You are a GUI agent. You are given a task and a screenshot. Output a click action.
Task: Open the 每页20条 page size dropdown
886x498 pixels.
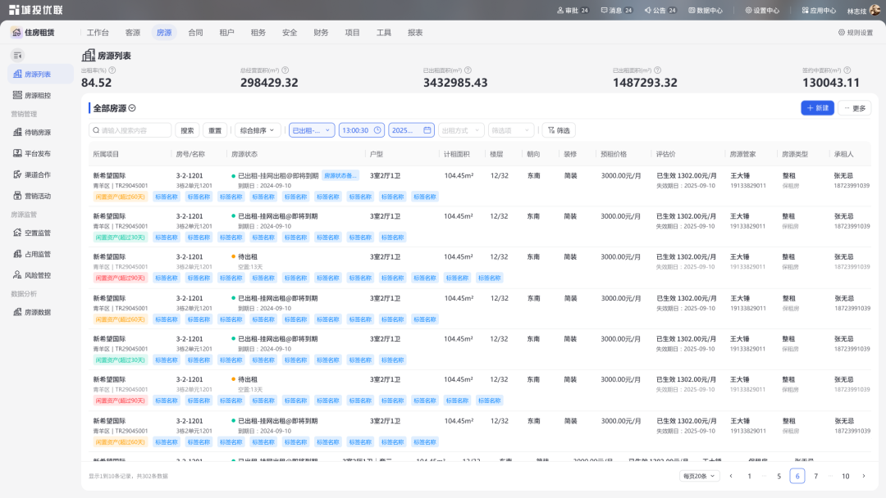click(699, 476)
